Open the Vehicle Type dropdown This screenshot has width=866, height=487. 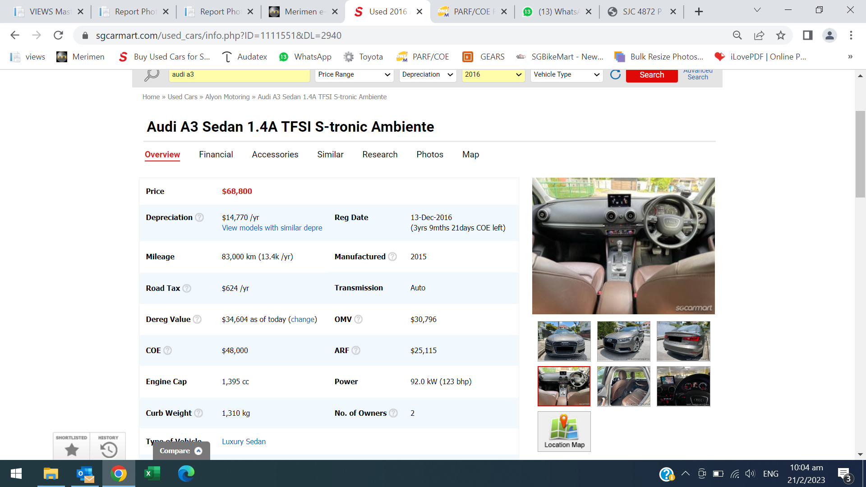coord(566,74)
